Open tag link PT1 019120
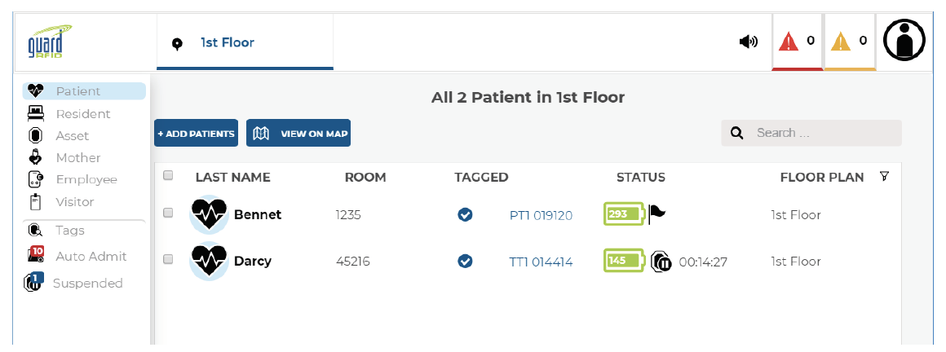This screenshot has height=352, width=946. 542,215
